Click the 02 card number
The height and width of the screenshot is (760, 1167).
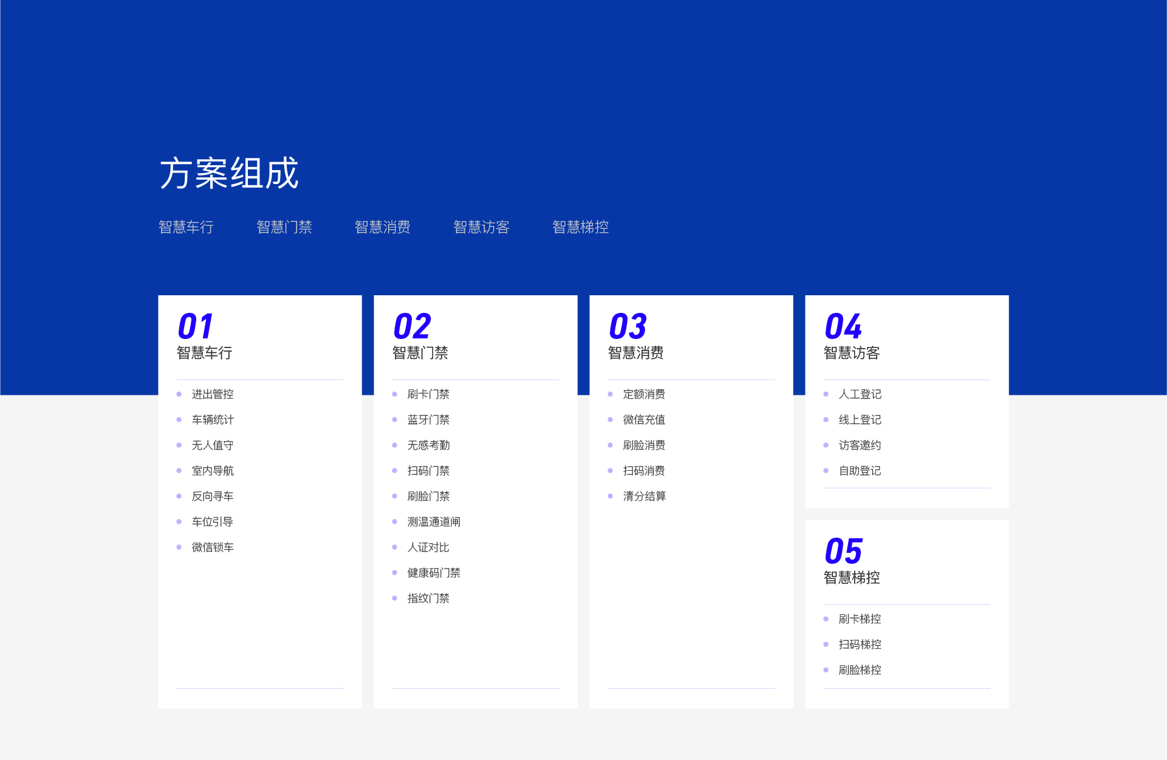click(x=412, y=326)
